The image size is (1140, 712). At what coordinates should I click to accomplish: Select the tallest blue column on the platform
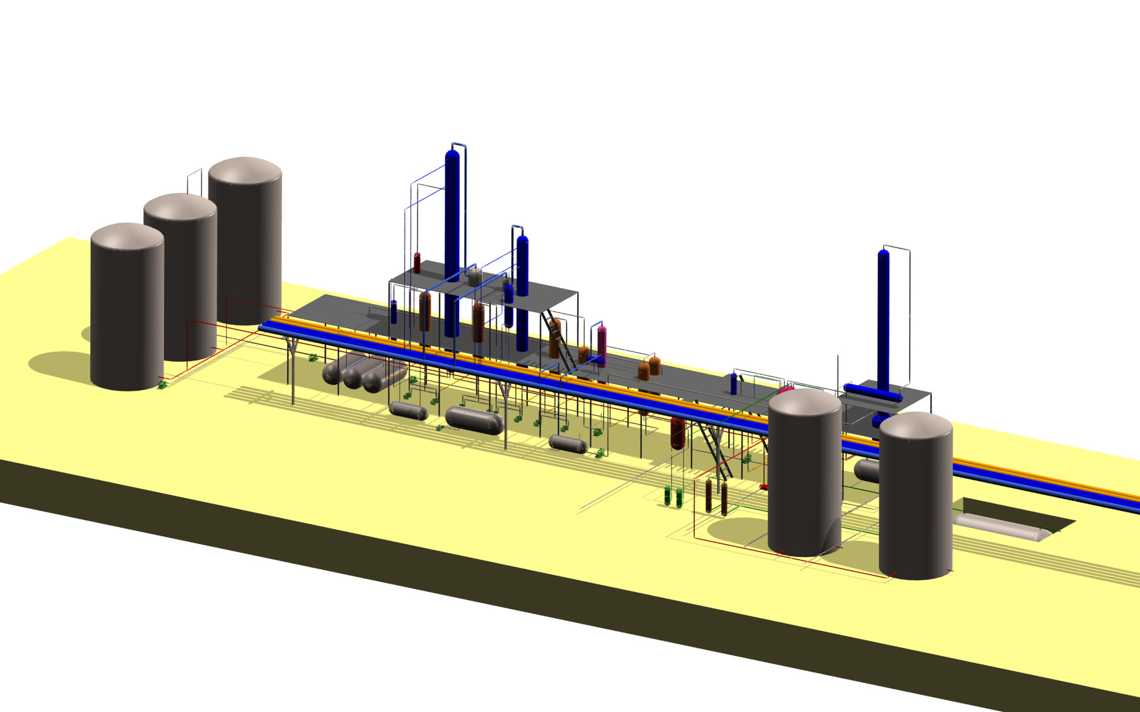click(x=452, y=243)
